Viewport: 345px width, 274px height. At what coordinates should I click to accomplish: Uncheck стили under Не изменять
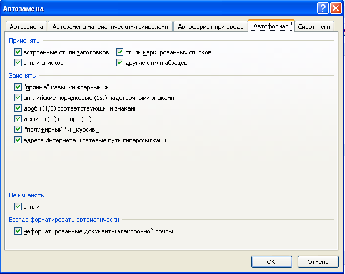pos(18,207)
